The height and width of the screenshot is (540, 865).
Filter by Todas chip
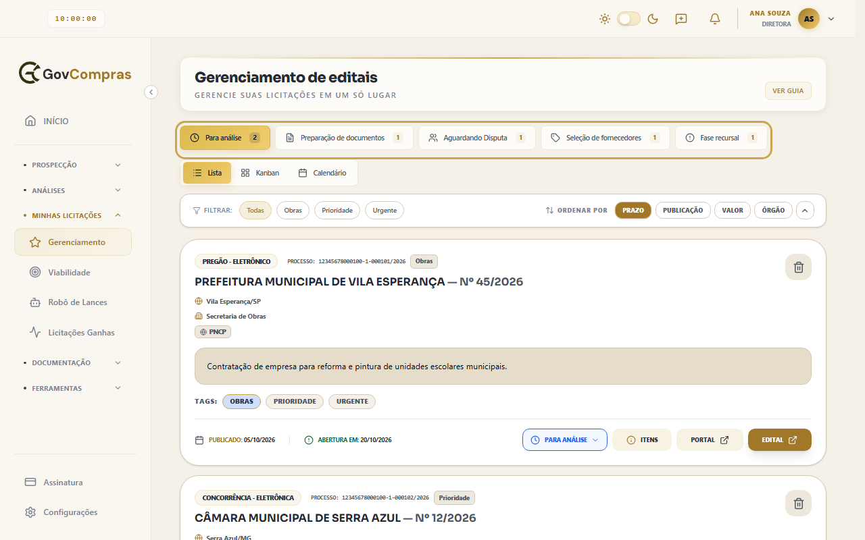coord(255,211)
